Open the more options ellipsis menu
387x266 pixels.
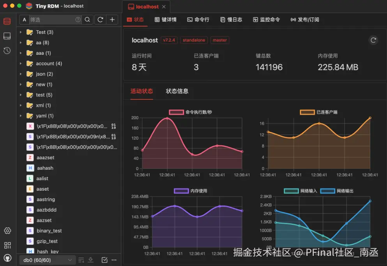pos(114,260)
